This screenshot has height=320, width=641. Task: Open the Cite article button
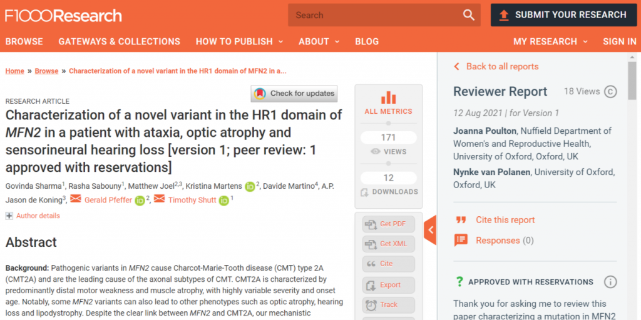(388, 264)
